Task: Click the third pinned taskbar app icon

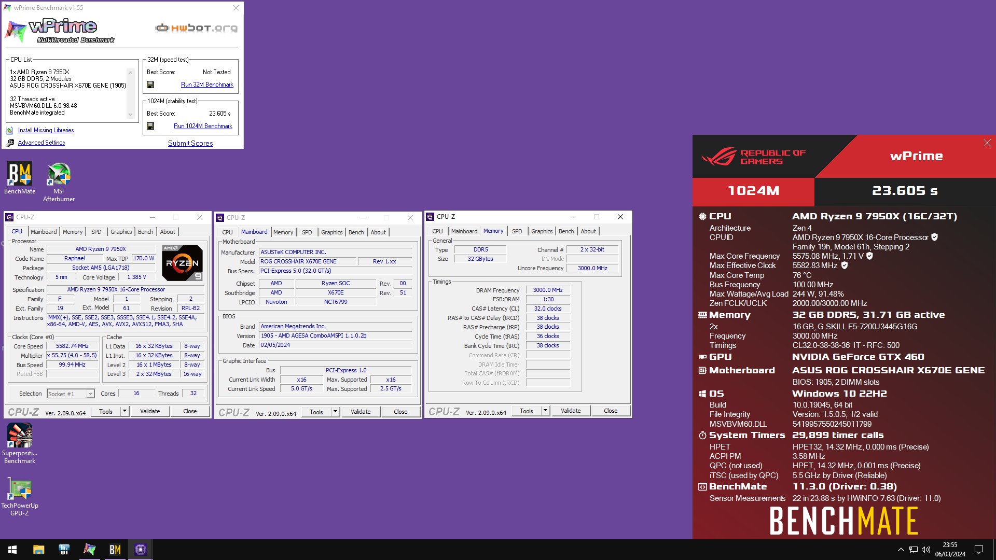Action: pos(64,550)
